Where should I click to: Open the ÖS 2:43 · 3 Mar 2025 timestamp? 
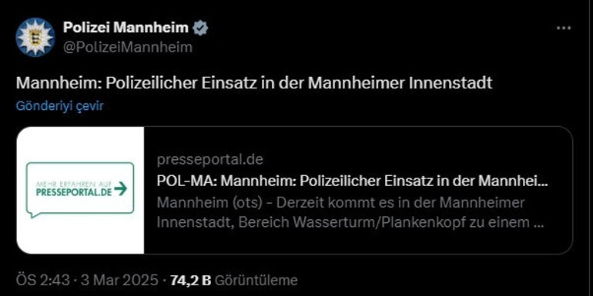[87, 280]
